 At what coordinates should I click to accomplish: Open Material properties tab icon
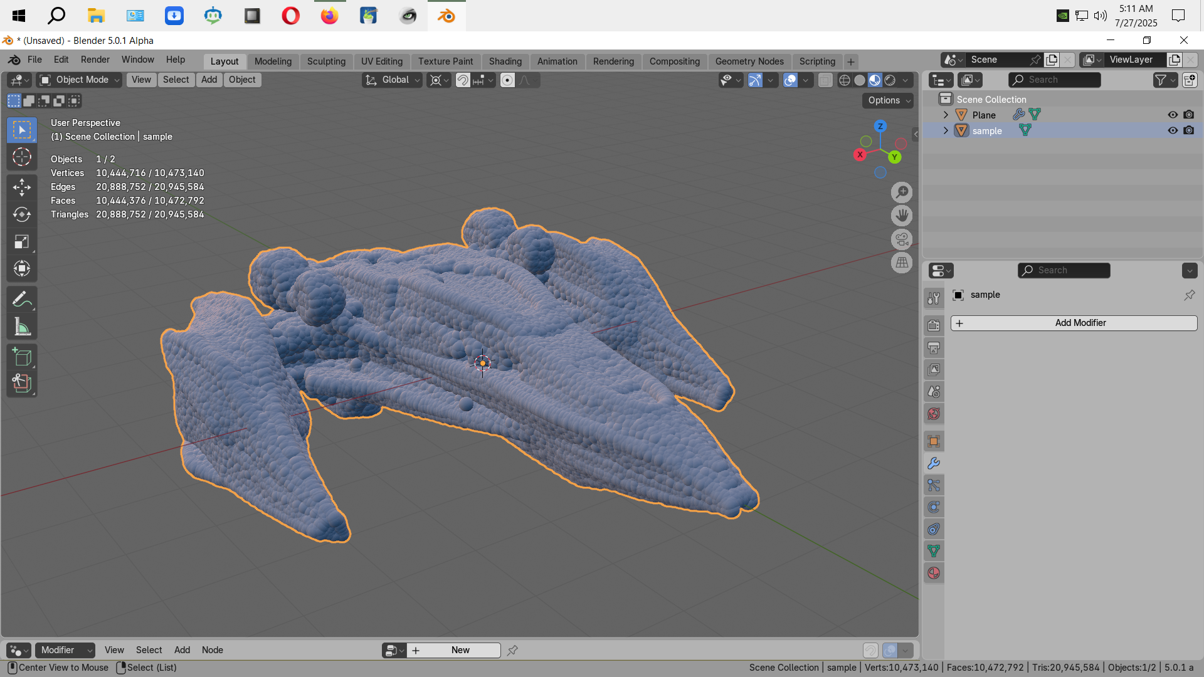(934, 573)
